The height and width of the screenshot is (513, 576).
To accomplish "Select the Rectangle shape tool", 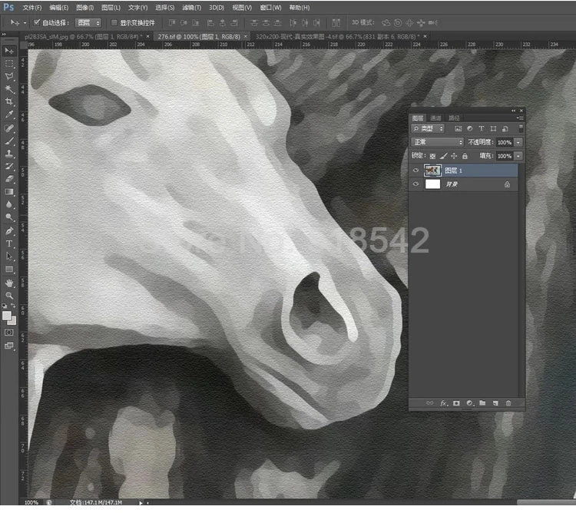I will click(x=9, y=269).
